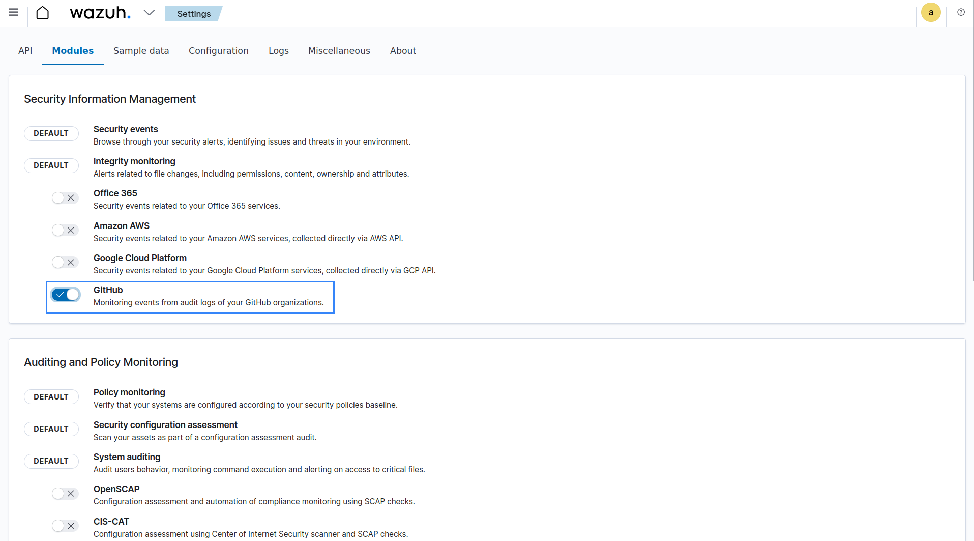The image size is (974, 541).
Task: Open the help icon
Action: click(961, 13)
